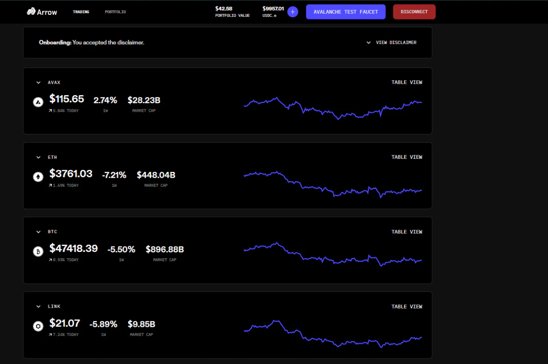Click the AVAX coin icon

38,102
